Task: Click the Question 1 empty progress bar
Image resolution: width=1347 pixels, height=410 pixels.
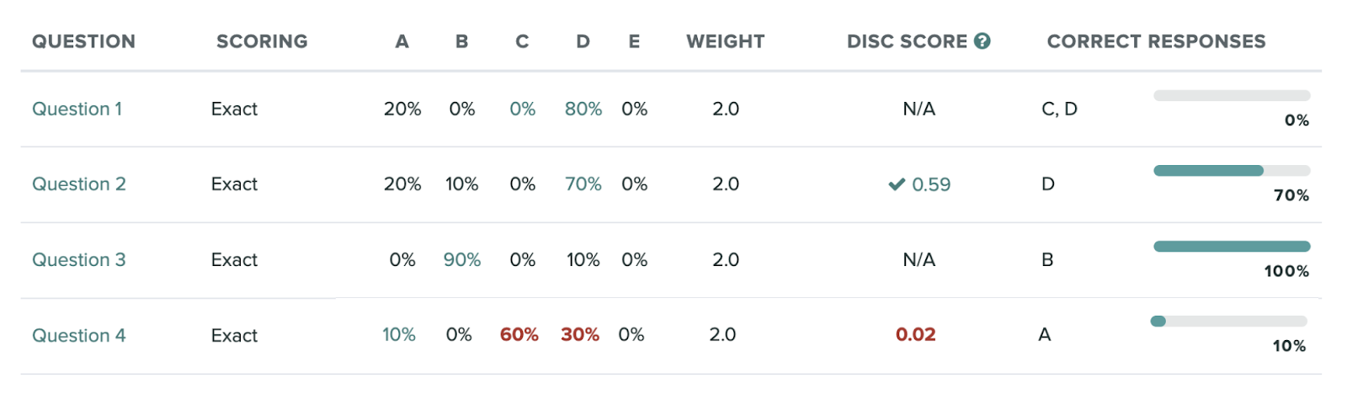Action: click(x=1232, y=96)
